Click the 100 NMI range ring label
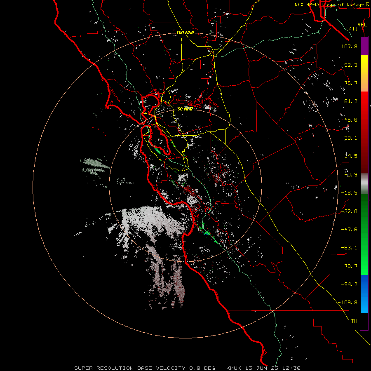371x371 pixels. pyautogui.click(x=185, y=33)
